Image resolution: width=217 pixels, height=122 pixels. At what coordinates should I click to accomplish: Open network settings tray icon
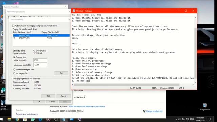(187, 119)
